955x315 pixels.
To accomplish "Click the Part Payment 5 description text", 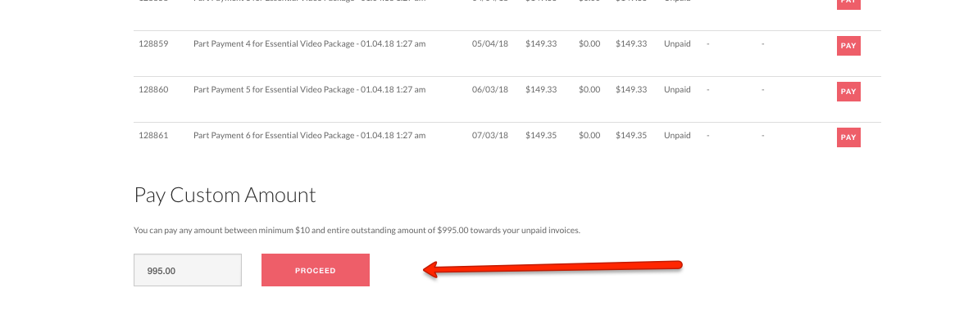I will click(x=309, y=89).
